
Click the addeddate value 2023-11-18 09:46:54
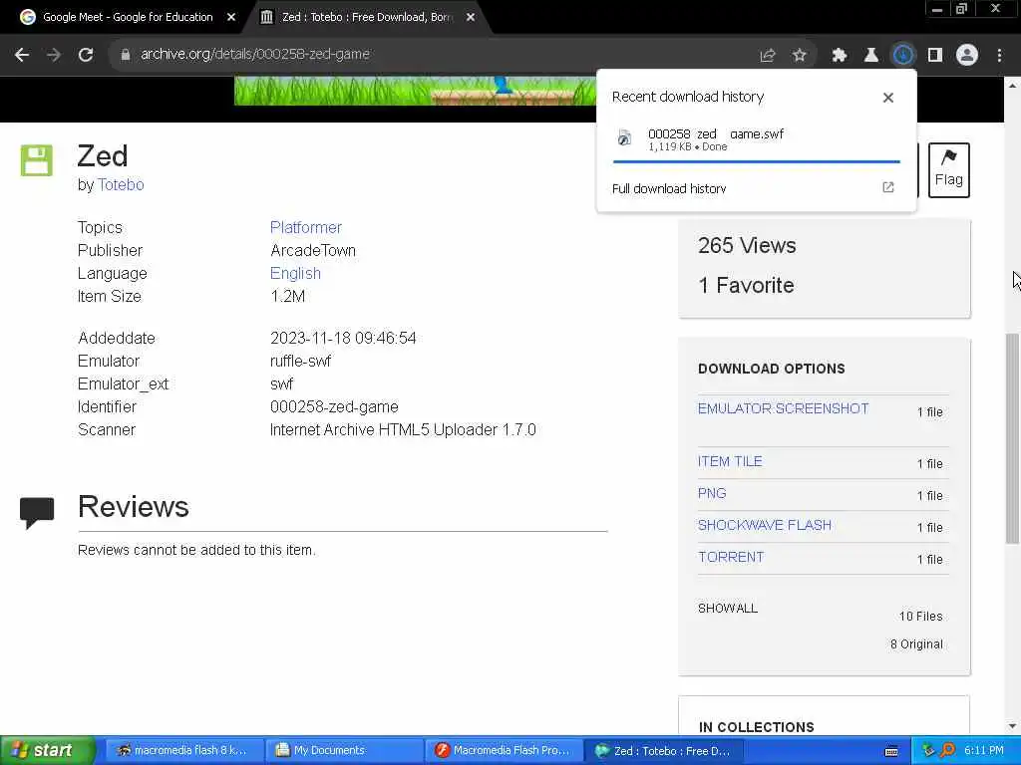[343, 339]
